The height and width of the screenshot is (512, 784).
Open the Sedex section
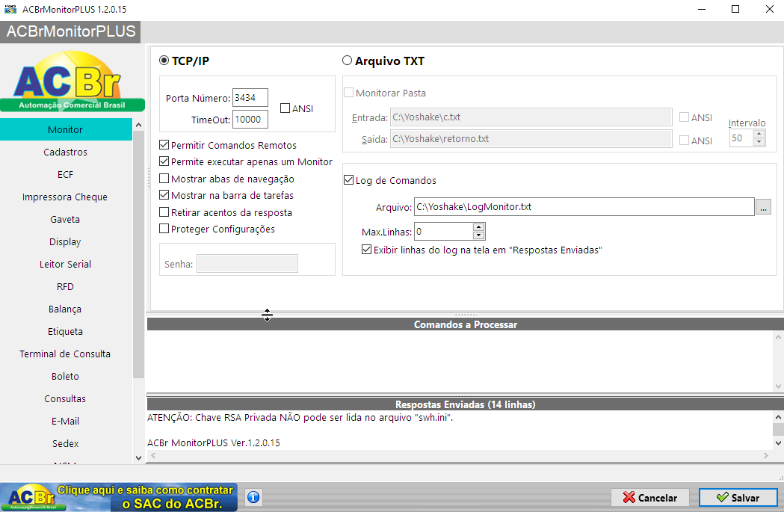point(66,443)
